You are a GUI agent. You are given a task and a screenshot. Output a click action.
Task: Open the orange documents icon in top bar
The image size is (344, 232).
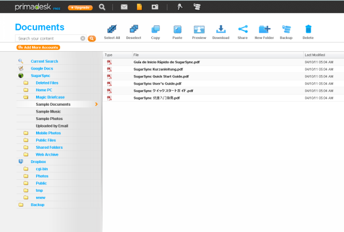tap(139, 7)
